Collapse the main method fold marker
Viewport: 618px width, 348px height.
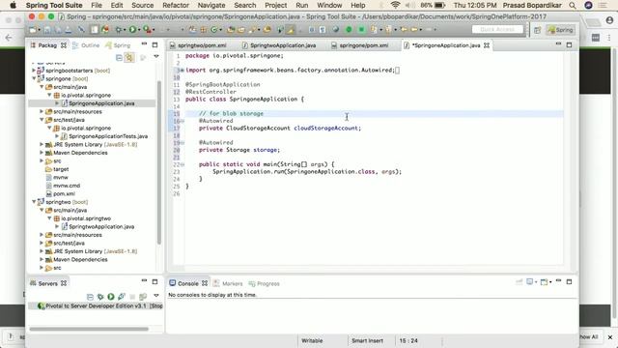click(183, 164)
